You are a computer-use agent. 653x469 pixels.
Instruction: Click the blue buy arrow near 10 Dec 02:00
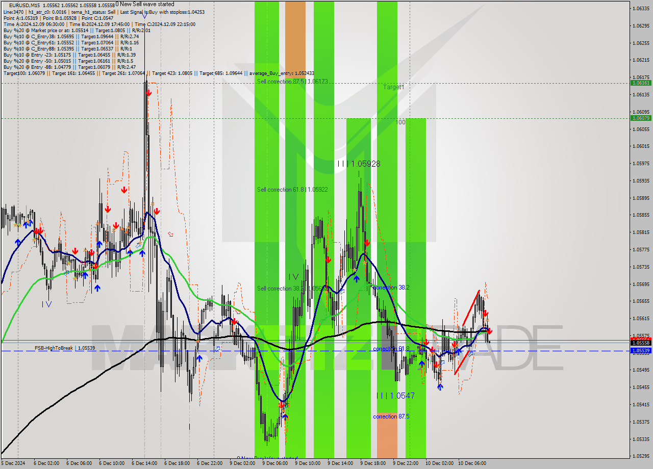pos(439,387)
